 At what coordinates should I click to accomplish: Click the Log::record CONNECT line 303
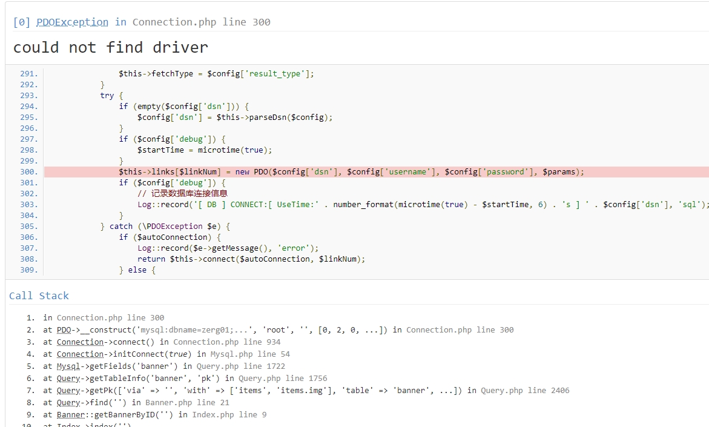click(423, 205)
